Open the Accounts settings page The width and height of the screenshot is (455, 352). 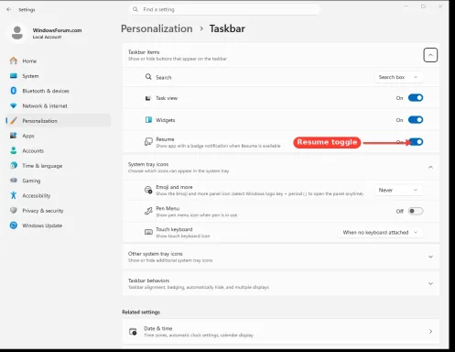point(58,150)
